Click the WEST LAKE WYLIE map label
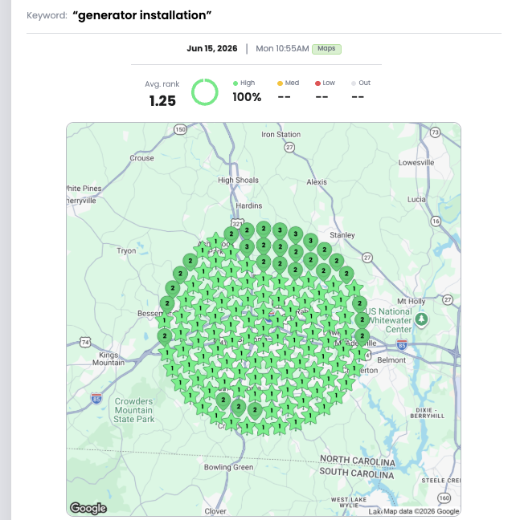 pos(349,502)
